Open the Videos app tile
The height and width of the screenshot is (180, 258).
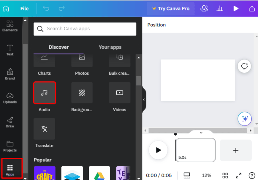point(119,93)
